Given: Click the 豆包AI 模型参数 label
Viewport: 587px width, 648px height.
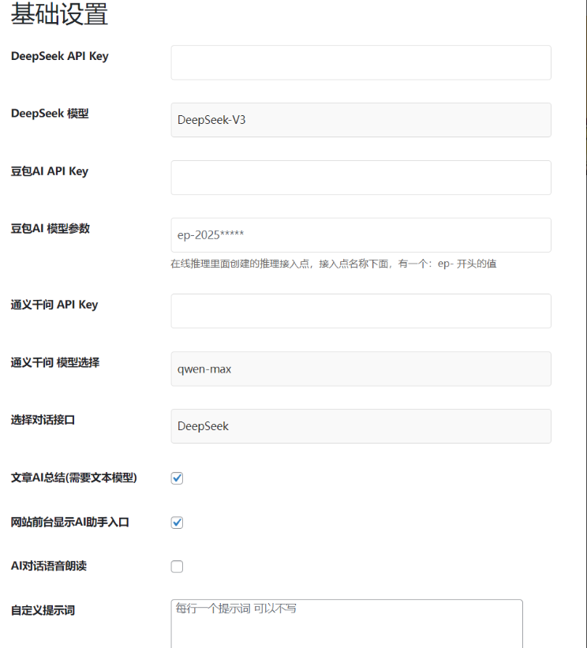Looking at the screenshot, I should pyautogui.click(x=50, y=229).
